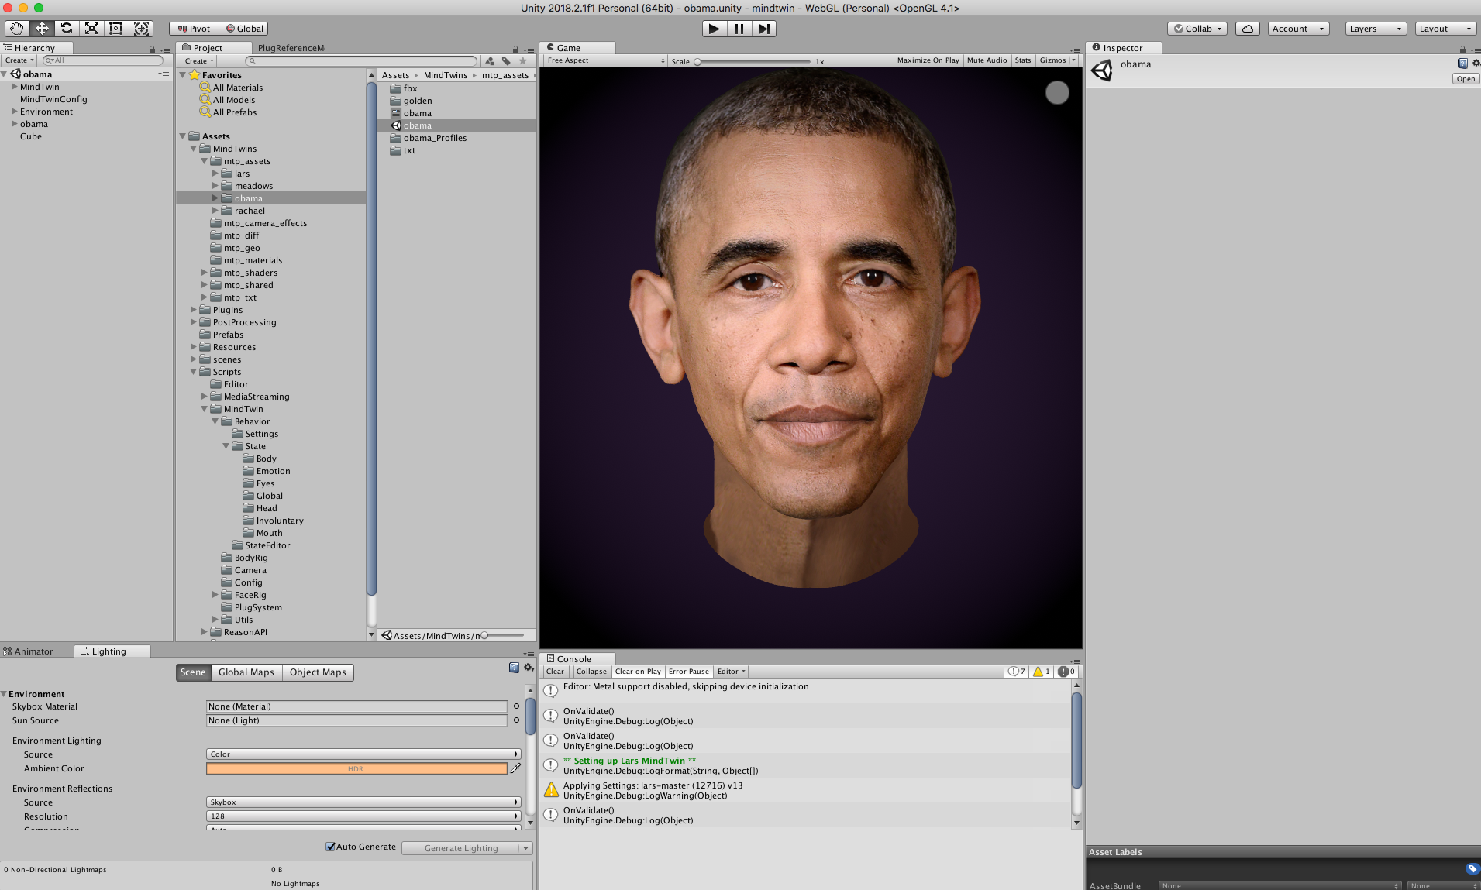
Task: Select the Rect transform tool
Action: [x=116, y=29]
